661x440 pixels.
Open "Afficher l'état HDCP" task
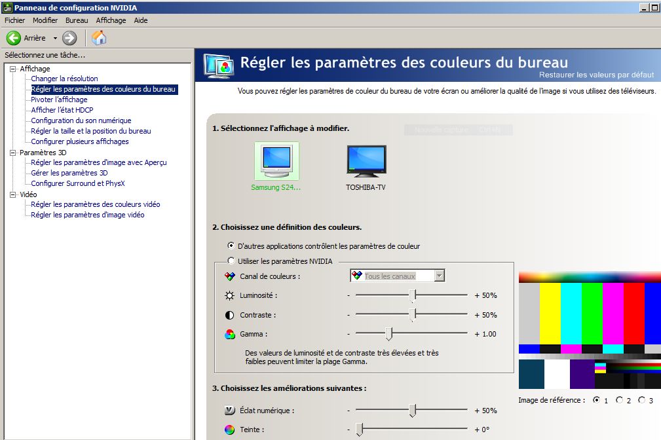point(62,110)
